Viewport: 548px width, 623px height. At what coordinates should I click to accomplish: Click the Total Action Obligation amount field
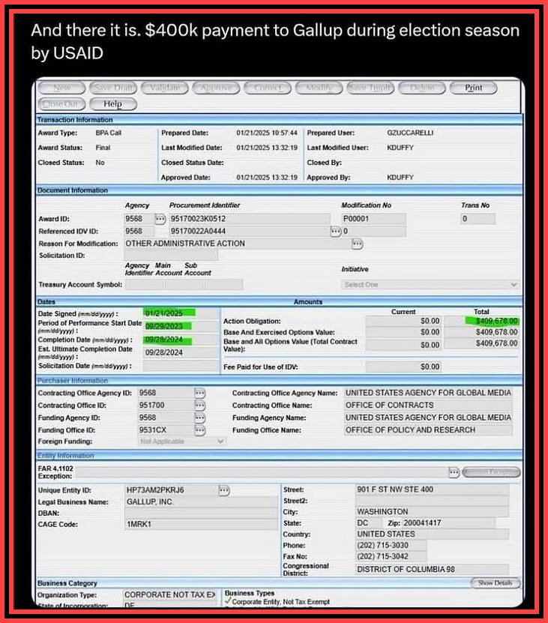point(491,321)
